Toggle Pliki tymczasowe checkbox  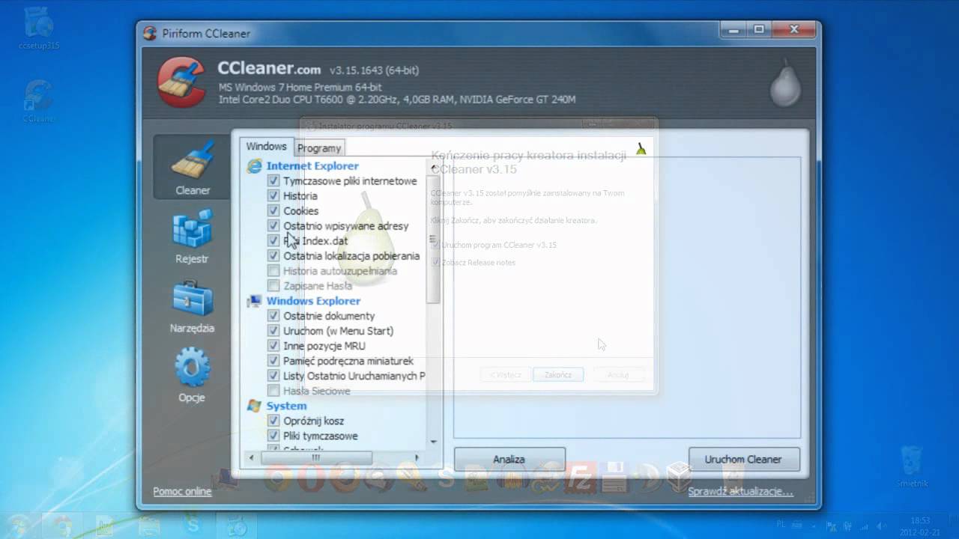[273, 436]
